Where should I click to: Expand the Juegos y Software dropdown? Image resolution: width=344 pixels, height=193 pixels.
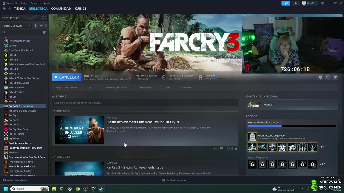(16, 26)
